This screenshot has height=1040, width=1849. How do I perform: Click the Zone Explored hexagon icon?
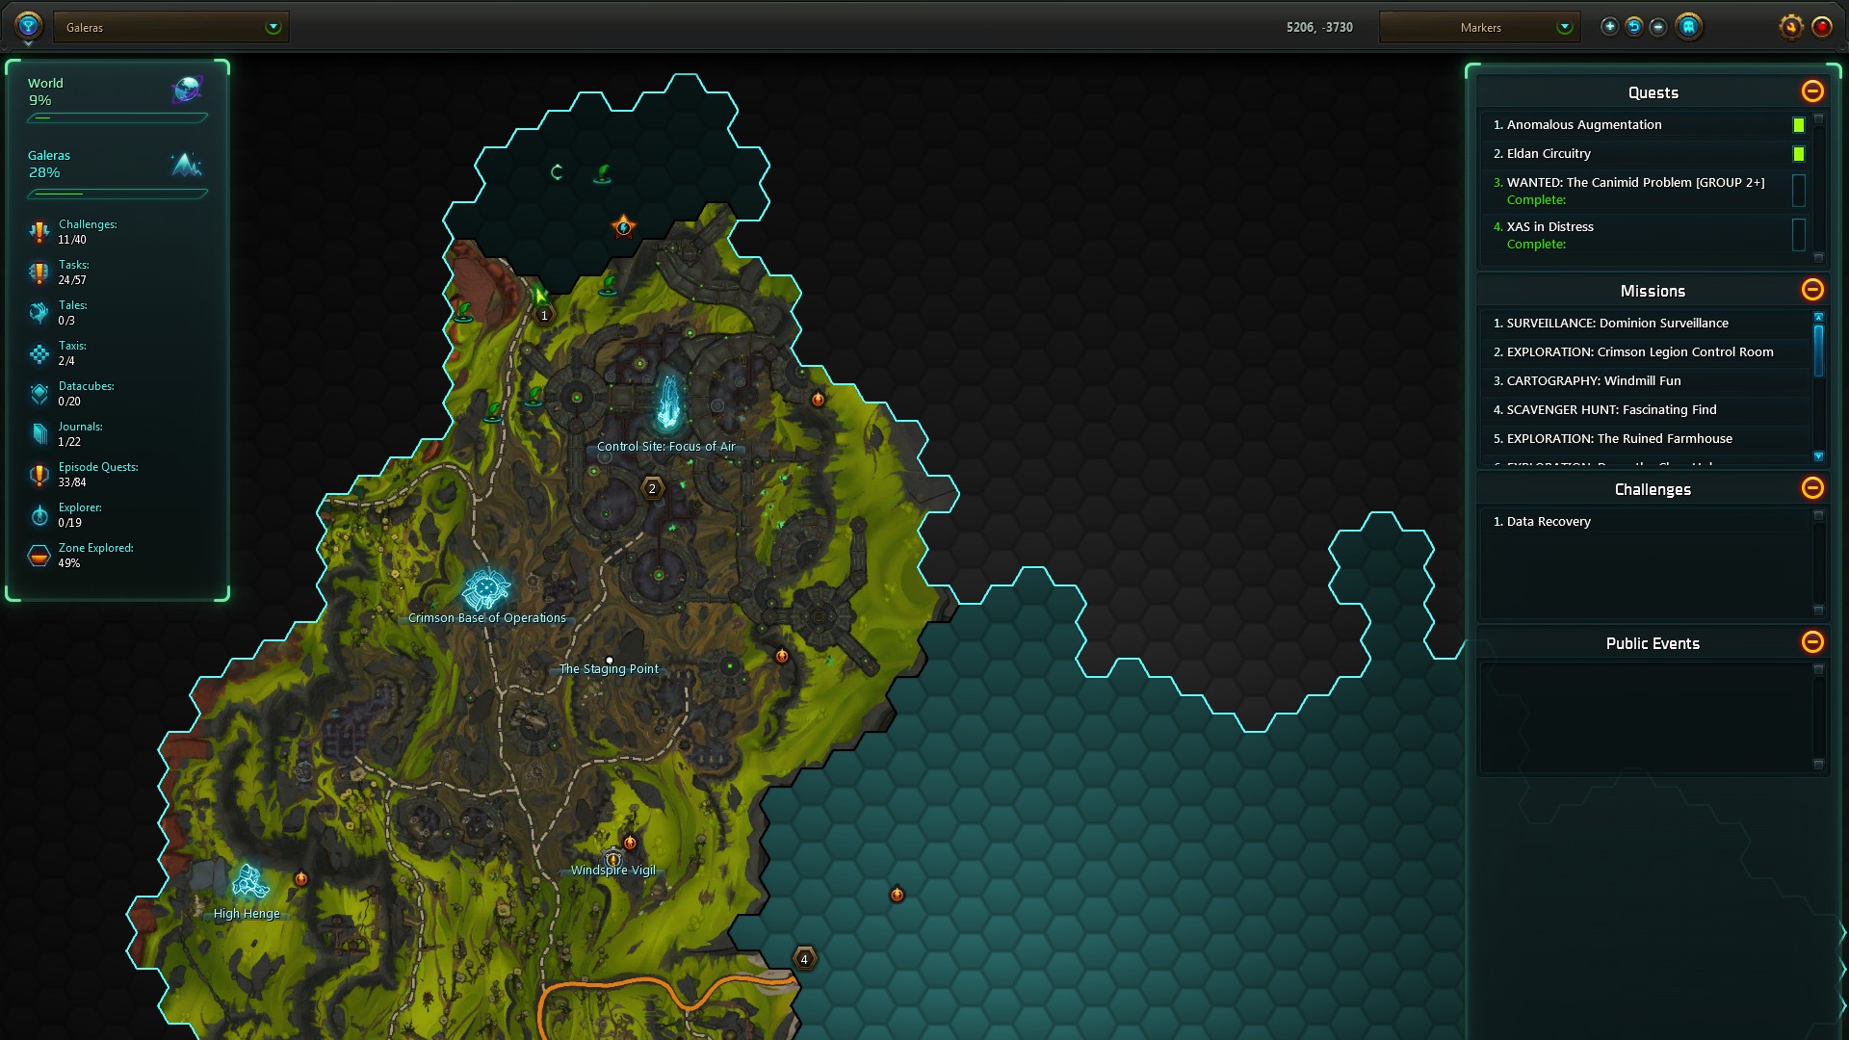[39, 556]
